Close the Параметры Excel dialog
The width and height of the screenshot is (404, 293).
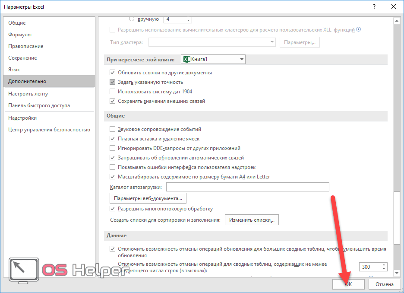click(394, 7)
